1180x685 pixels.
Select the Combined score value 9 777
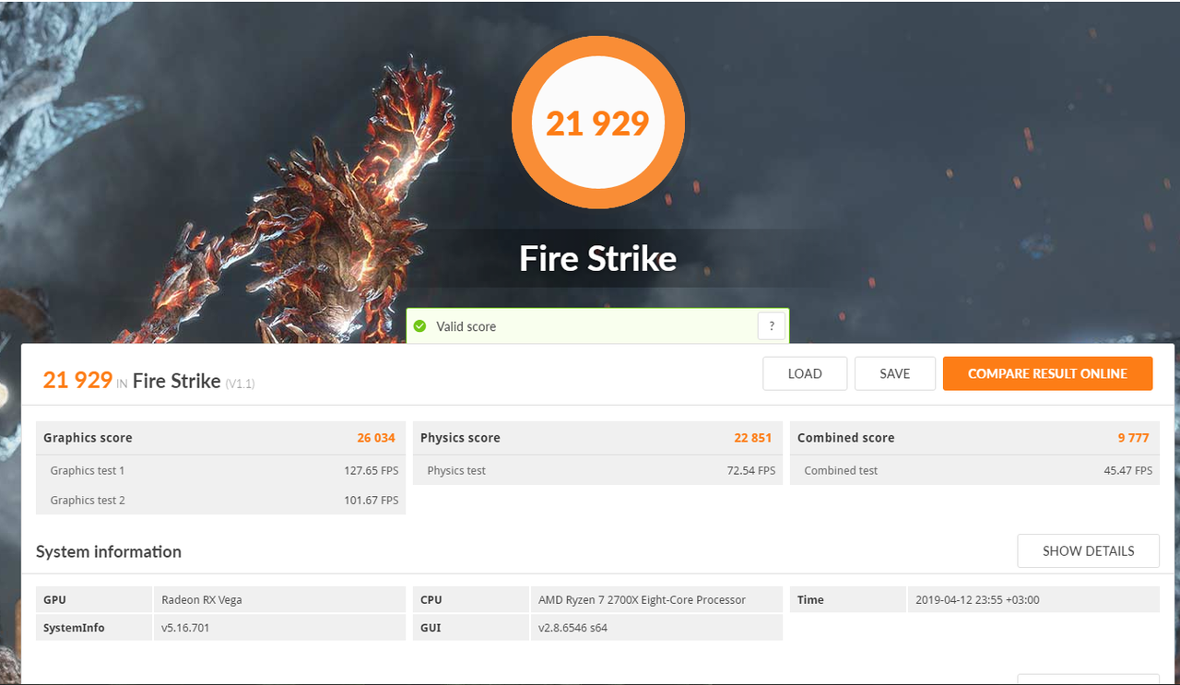point(1134,438)
